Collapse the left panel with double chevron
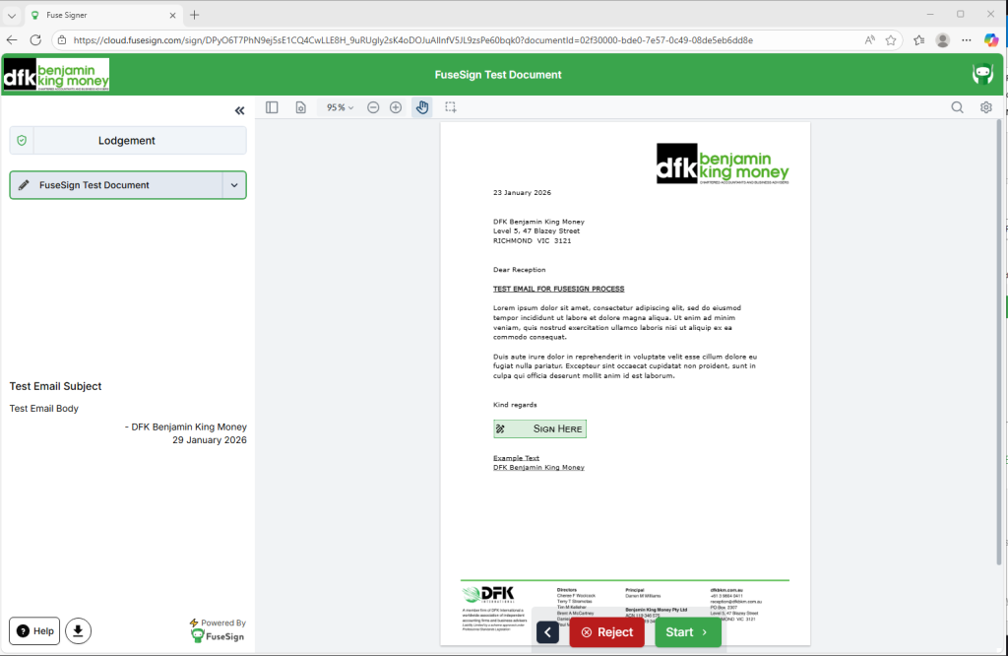 click(239, 110)
